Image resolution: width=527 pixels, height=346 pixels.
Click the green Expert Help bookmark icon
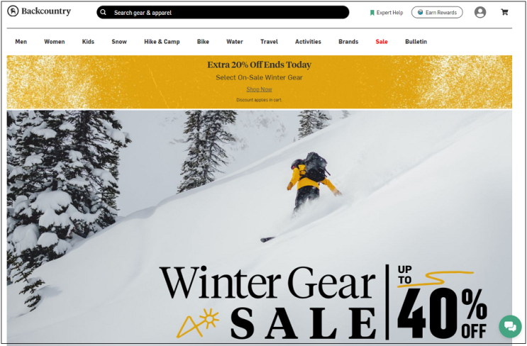point(372,13)
